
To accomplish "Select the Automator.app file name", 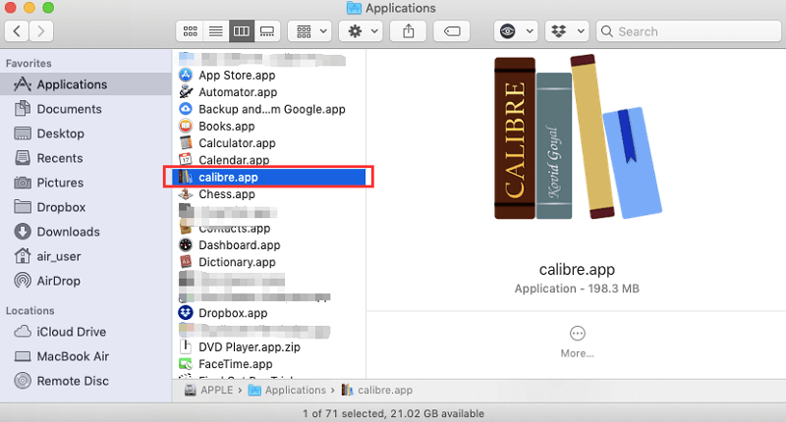I will [238, 92].
